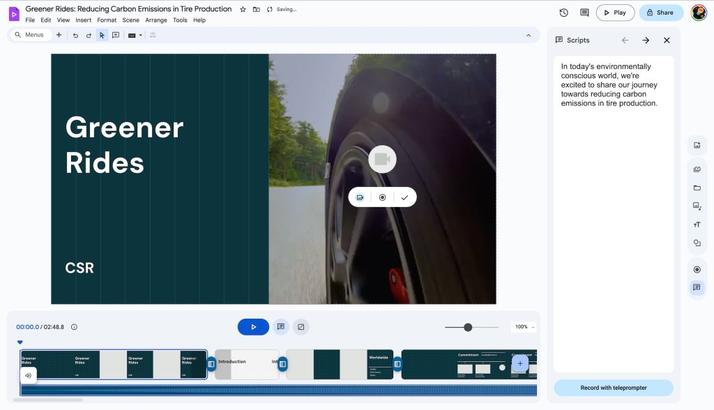Mute the first scene's audio
Viewport: 714px width, 410px height.
pyautogui.click(x=29, y=375)
